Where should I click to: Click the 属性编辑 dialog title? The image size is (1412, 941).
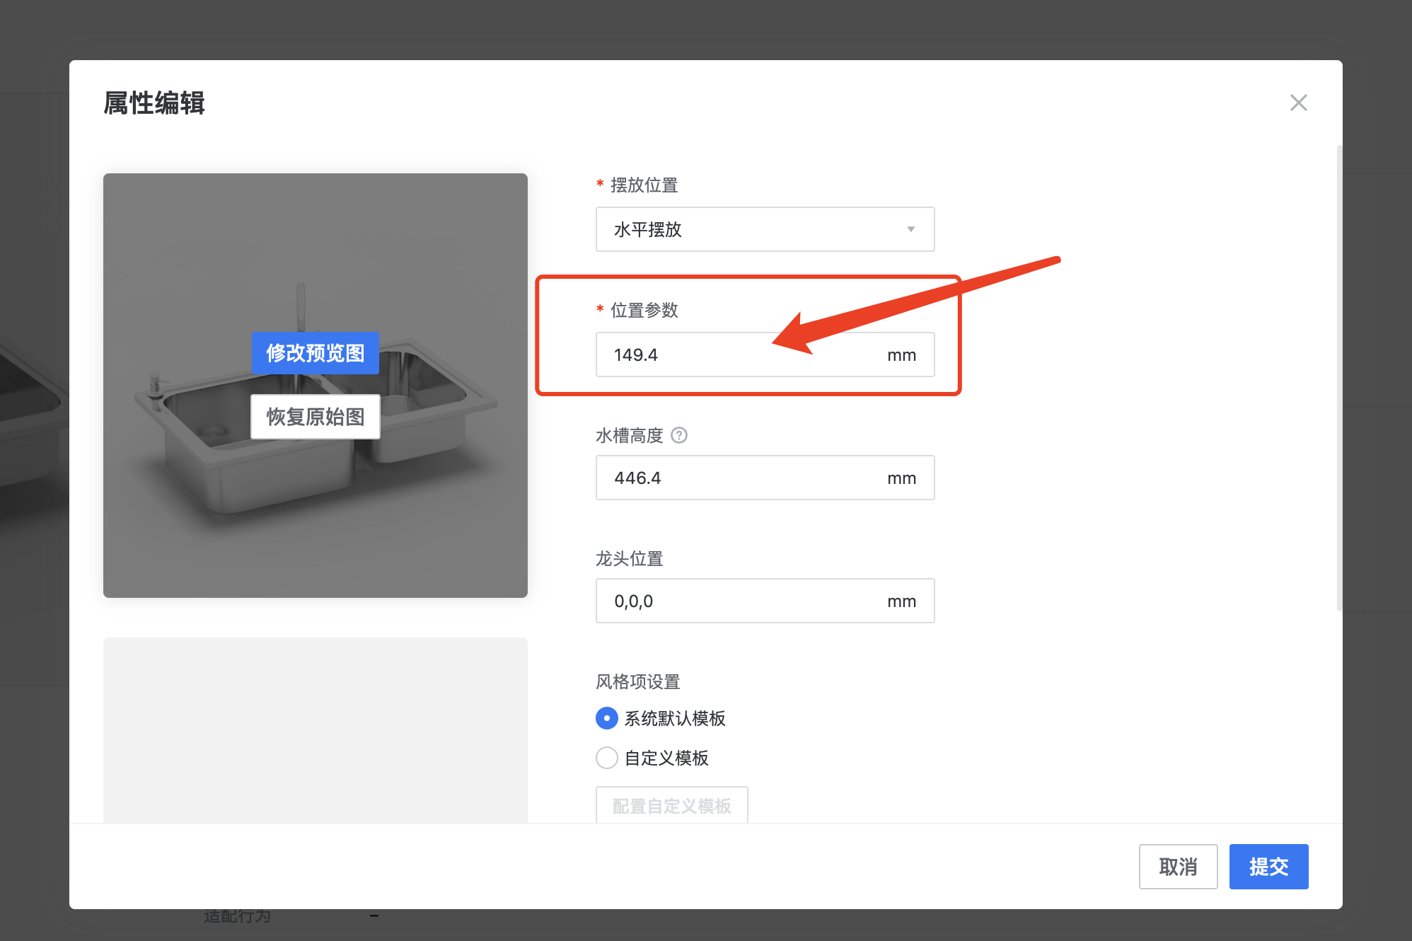154,103
